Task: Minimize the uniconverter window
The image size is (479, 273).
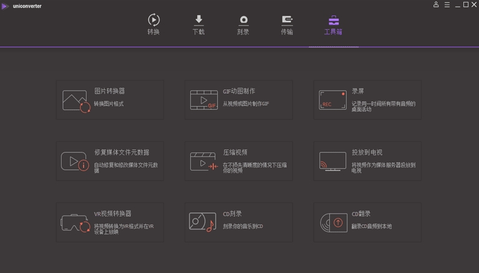Action: pyautogui.click(x=457, y=5)
